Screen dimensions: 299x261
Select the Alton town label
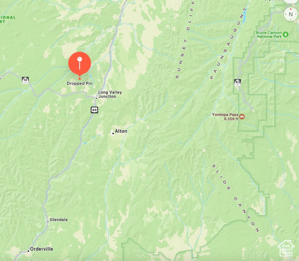[x=121, y=131]
